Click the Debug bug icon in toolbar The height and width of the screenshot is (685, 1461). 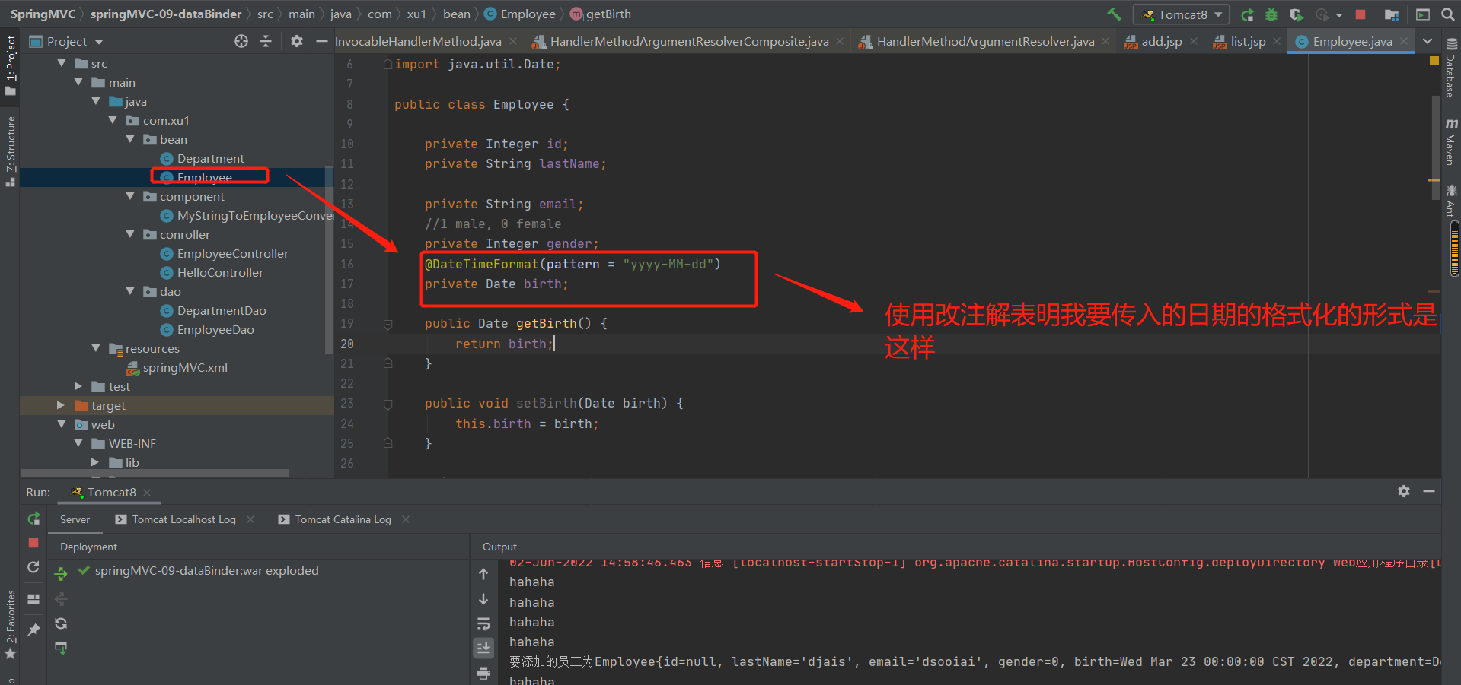(1271, 14)
